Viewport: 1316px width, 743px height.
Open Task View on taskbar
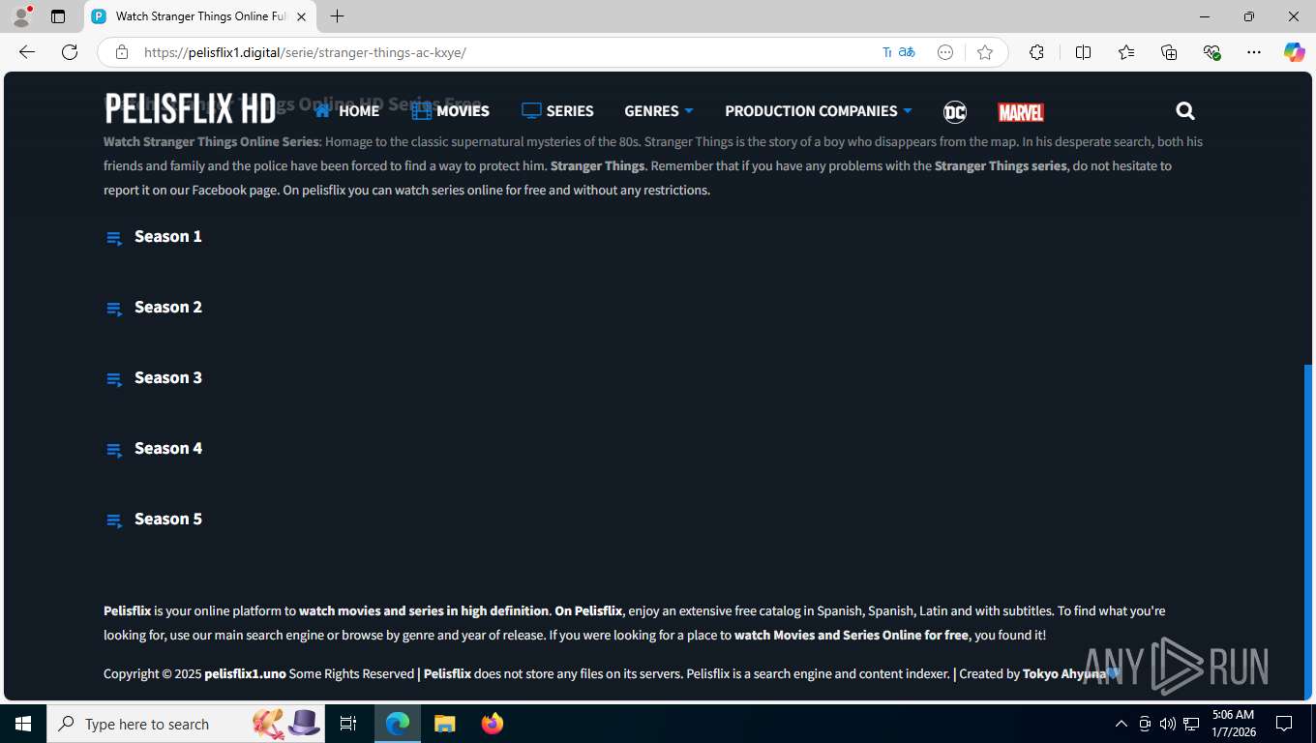[x=348, y=724]
